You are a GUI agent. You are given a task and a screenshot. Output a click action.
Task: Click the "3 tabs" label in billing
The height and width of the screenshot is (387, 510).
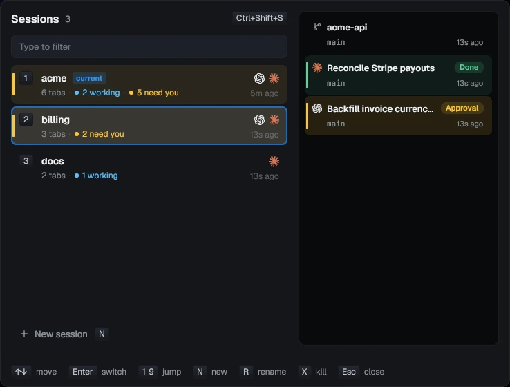[x=53, y=134]
